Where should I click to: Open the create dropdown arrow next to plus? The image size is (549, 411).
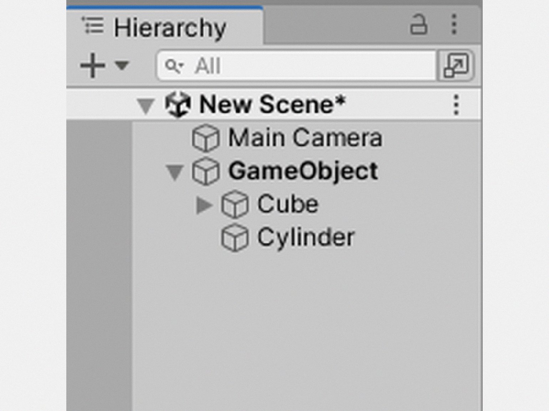click(x=122, y=65)
